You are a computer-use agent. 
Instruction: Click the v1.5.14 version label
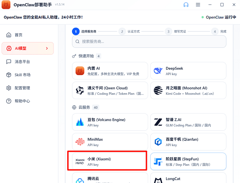click(x=60, y=4)
